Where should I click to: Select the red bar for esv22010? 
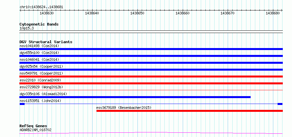pyautogui.click(x=151, y=83)
